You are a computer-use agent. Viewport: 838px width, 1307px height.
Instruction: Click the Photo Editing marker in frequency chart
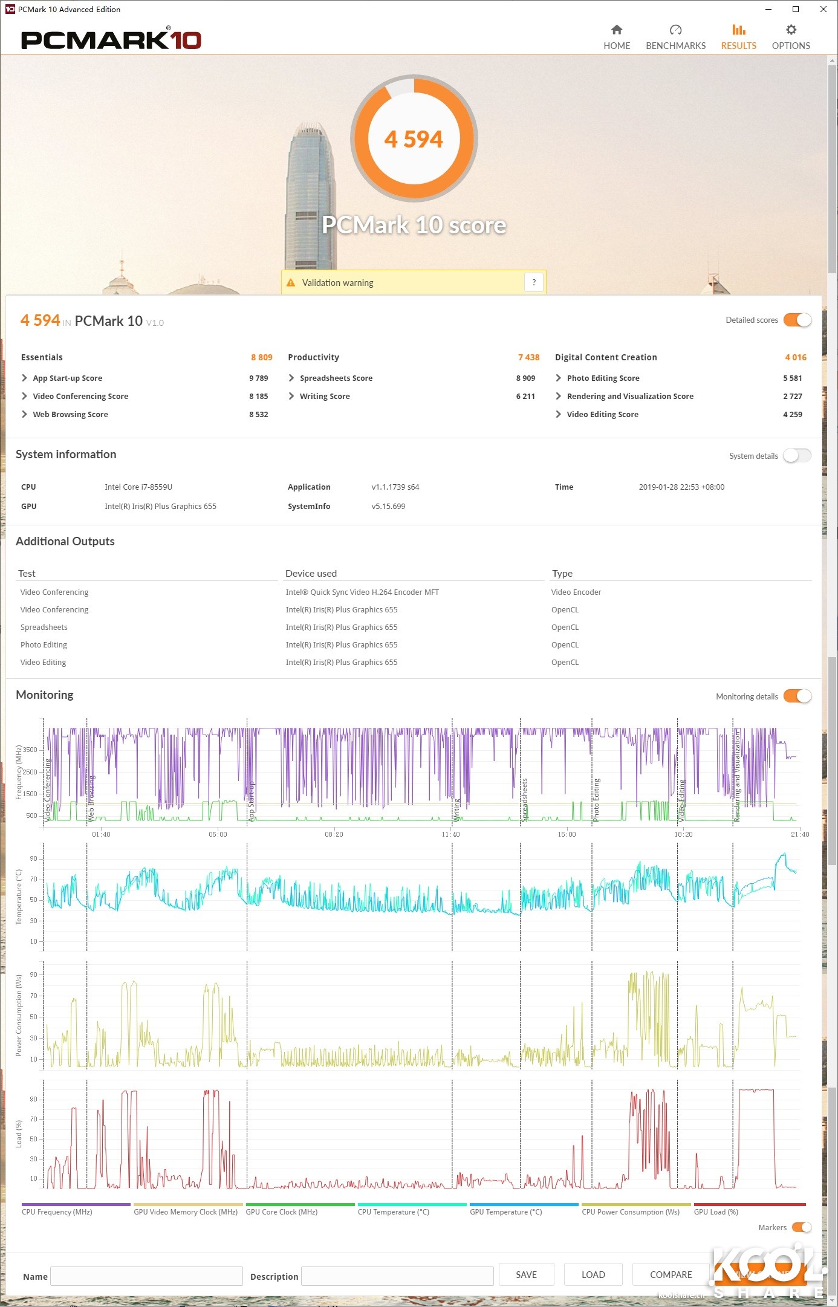[596, 799]
